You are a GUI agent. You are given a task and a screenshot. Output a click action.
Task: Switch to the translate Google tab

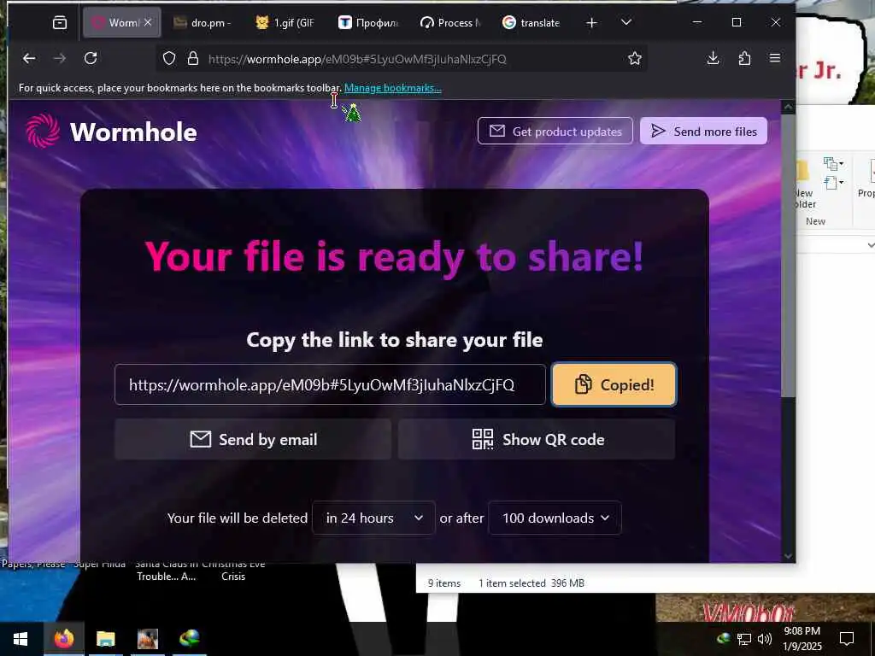point(531,23)
